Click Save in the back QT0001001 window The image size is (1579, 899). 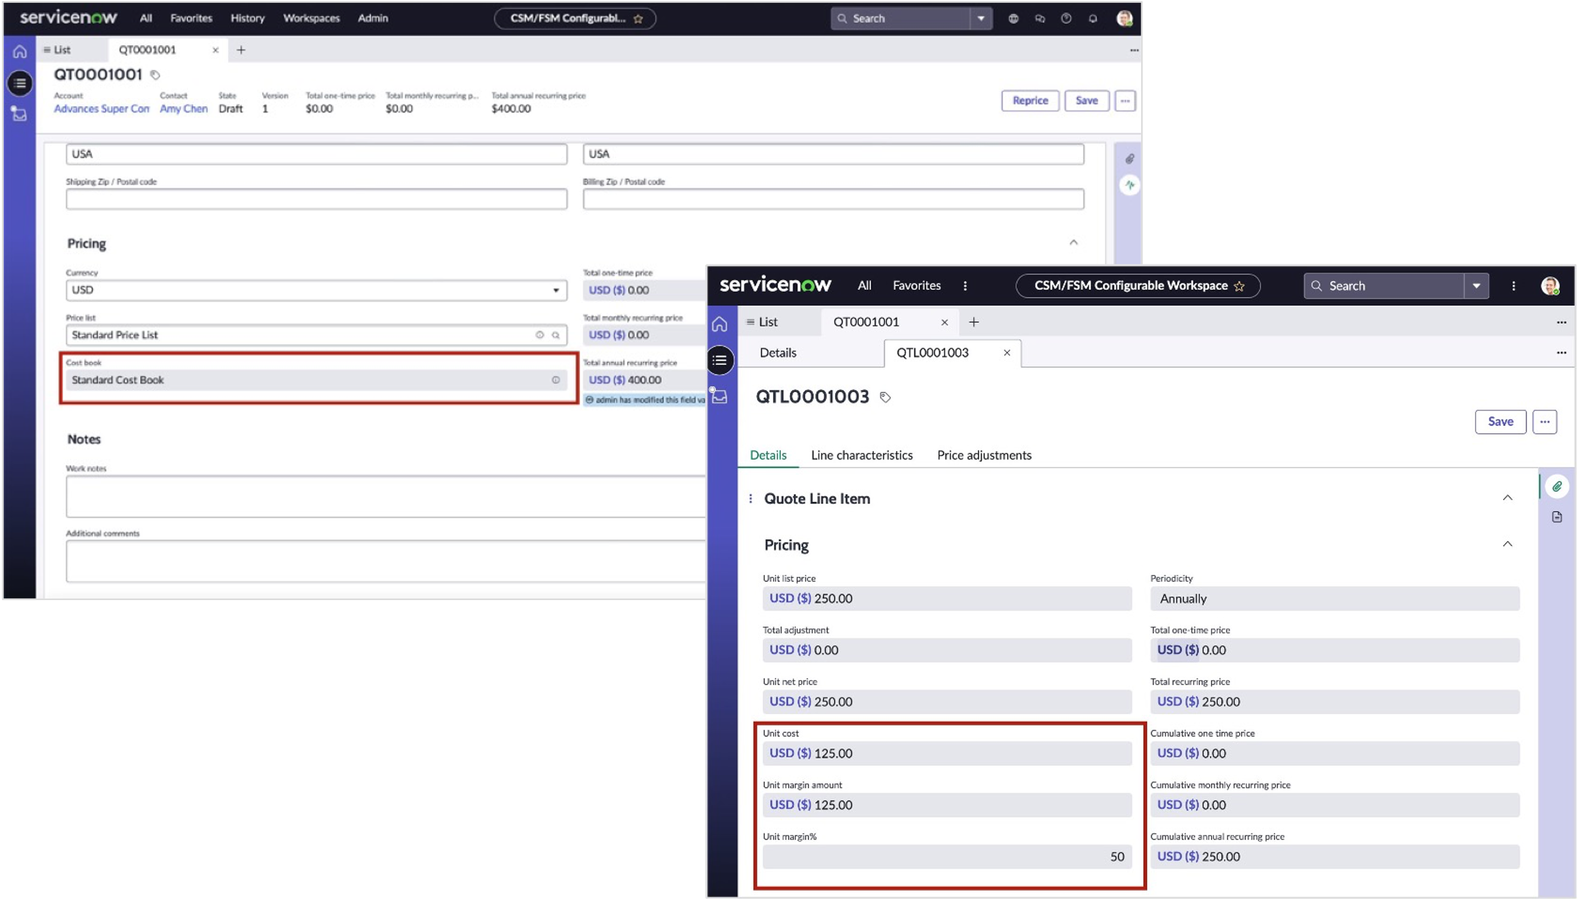[1086, 101]
